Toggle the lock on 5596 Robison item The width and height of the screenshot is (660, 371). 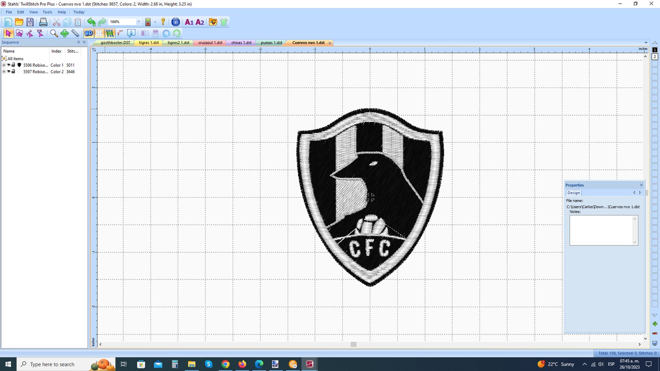(x=13, y=65)
